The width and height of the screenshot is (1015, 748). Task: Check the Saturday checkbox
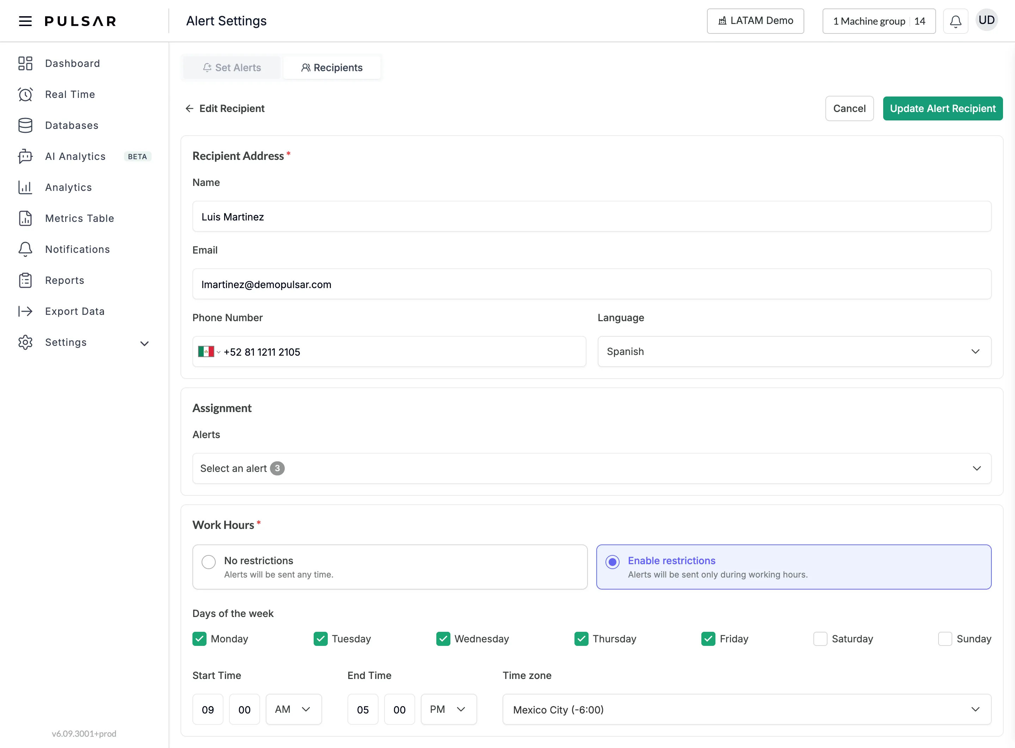pyautogui.click(x=820, y=639)
